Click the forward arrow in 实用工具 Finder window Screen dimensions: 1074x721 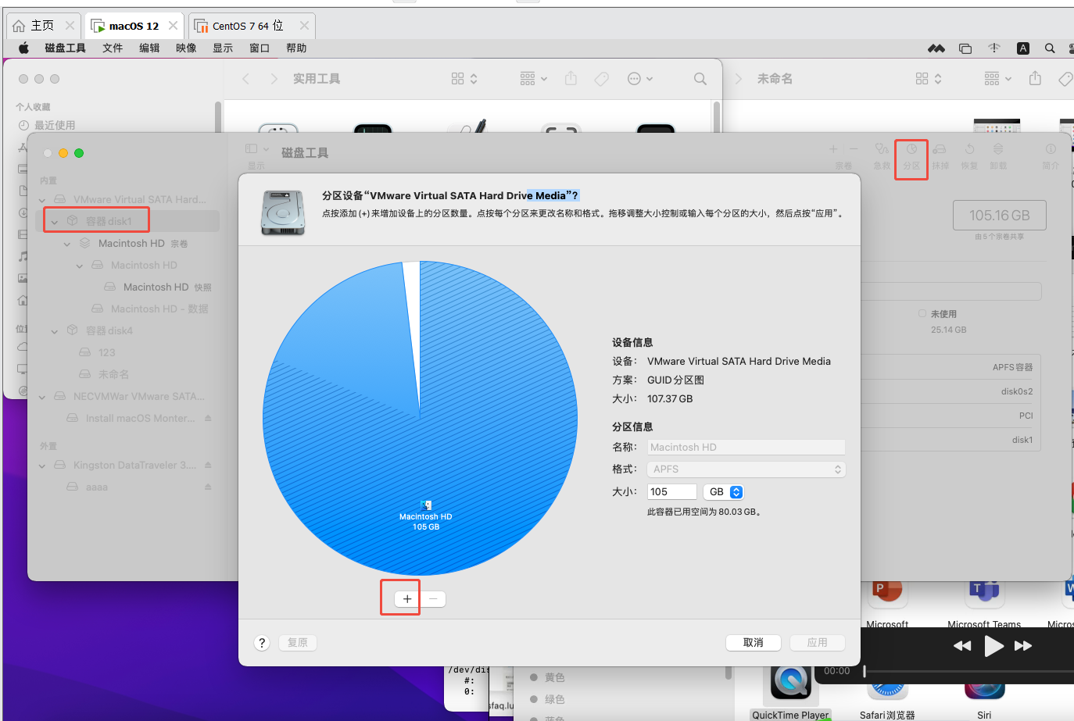click(274, 79)
